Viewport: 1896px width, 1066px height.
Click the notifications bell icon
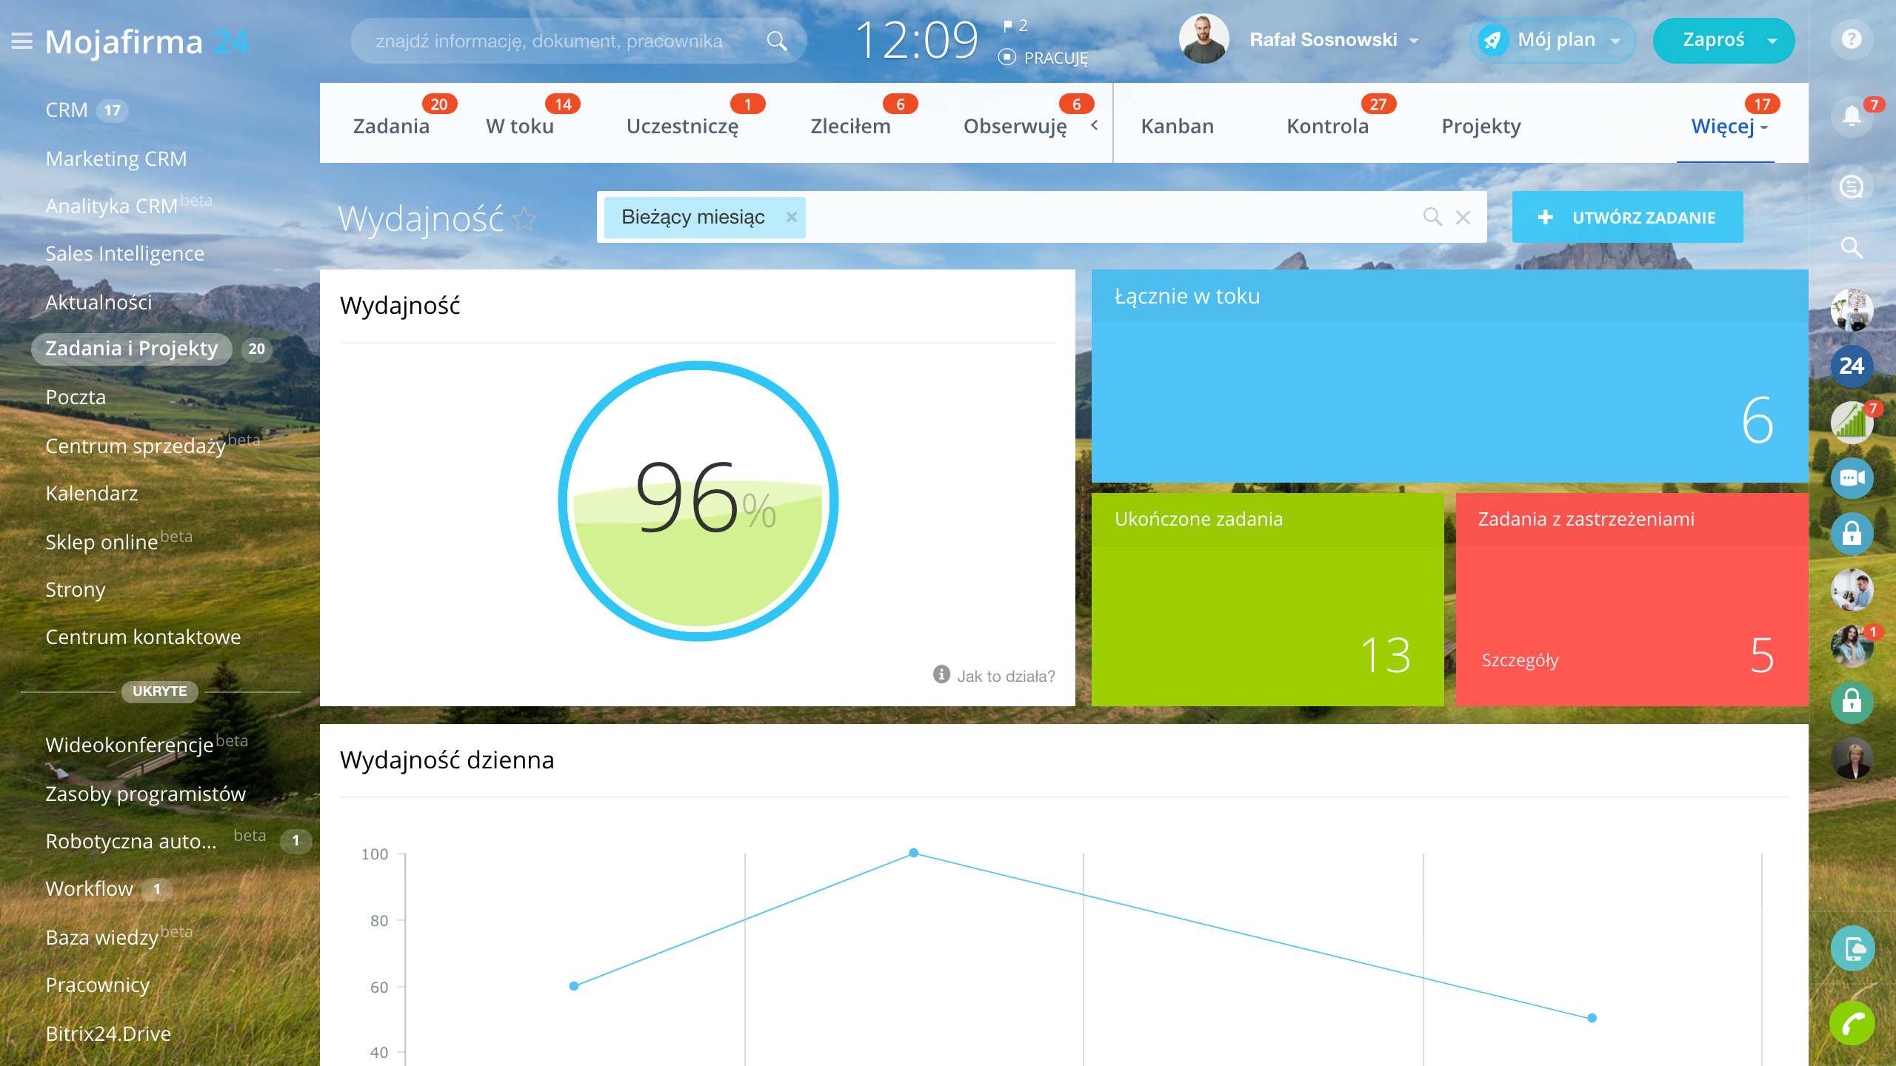(x=1852, y=115)
